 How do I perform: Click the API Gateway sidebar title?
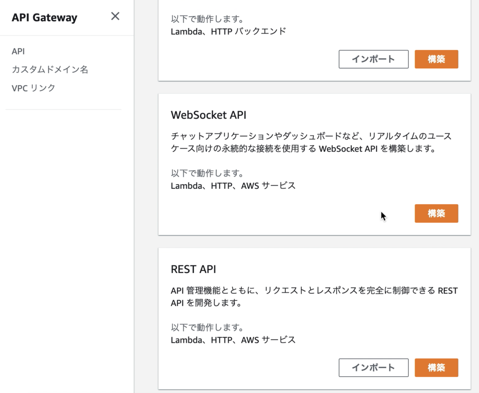44,17
